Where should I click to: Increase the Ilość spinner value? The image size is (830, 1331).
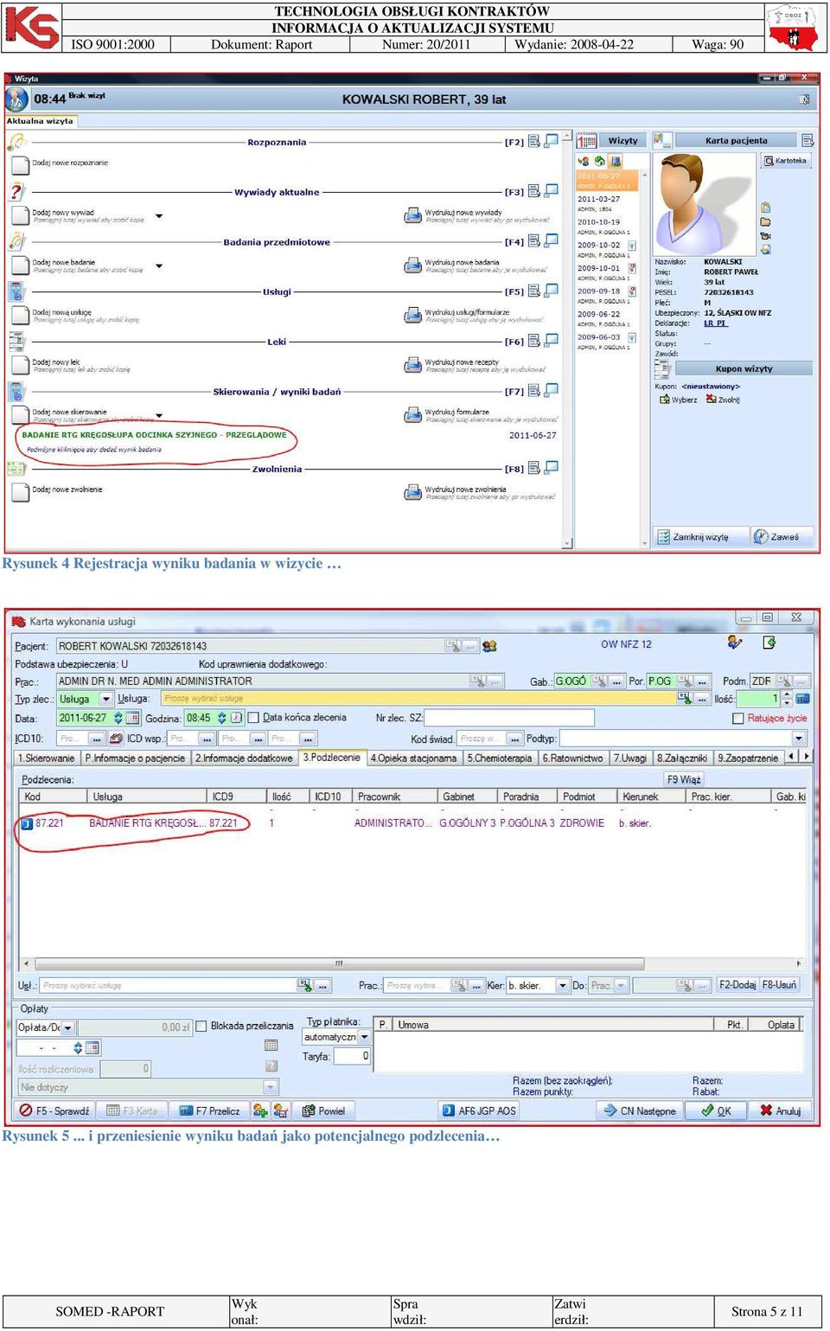click(x=787, y=694)
